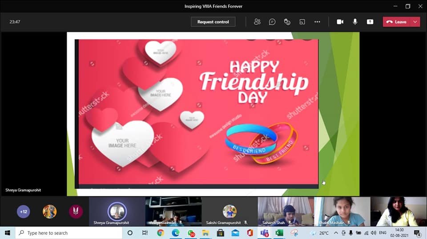427x239 pixels.
Task: Open Task View
Action: [x=145, y=233]
